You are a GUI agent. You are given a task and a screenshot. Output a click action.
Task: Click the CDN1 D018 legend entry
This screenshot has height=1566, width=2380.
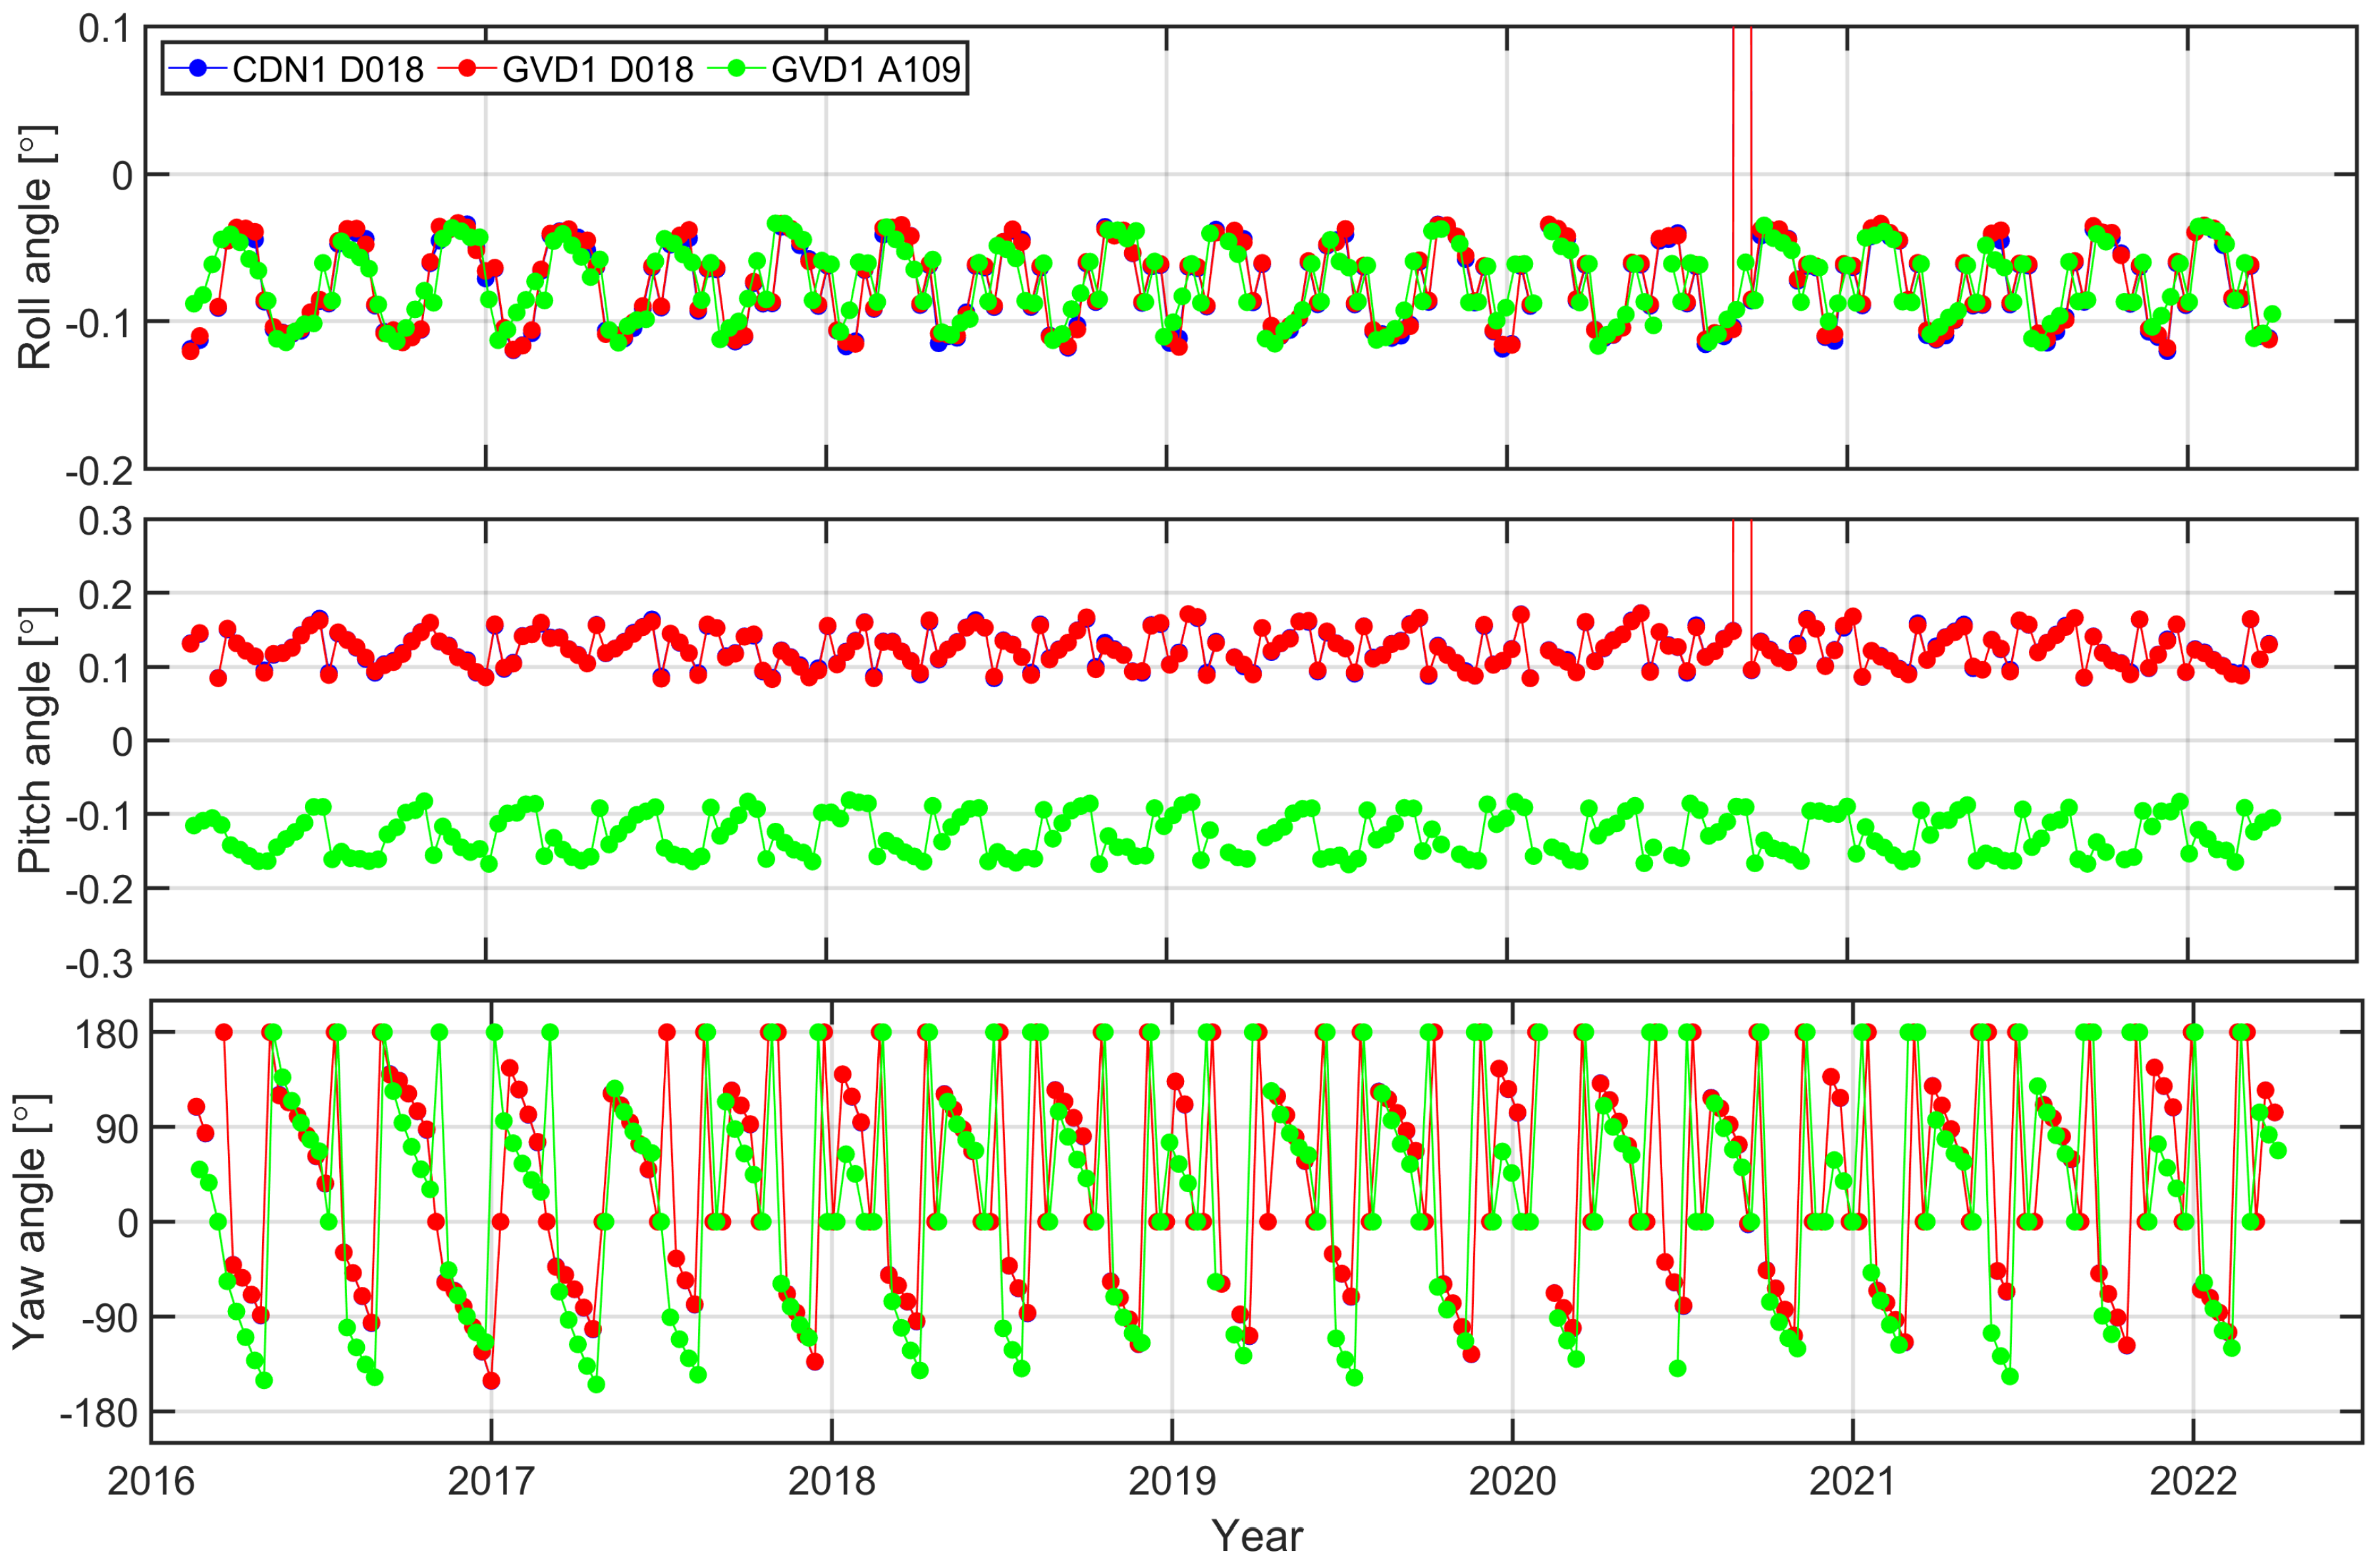coord(297,69)
